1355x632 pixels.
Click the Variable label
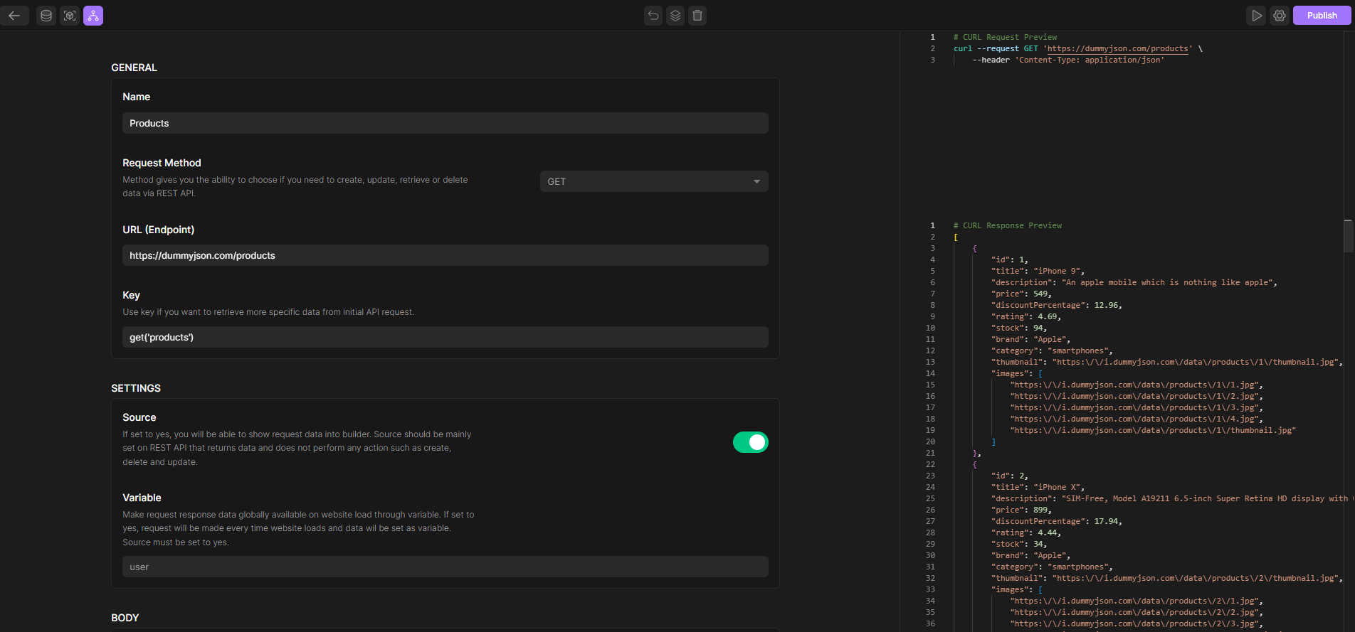[142, 498]
